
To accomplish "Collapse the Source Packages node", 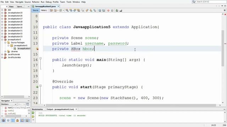I will 5,42.
